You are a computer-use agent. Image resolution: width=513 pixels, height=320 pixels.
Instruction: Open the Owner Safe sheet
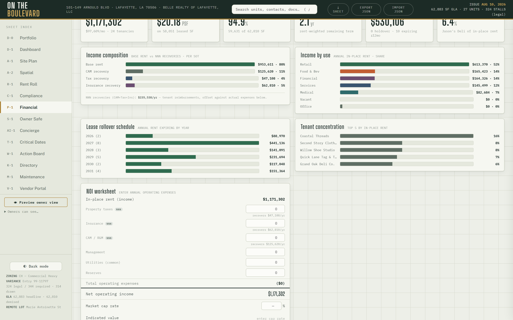click(36, 119)
